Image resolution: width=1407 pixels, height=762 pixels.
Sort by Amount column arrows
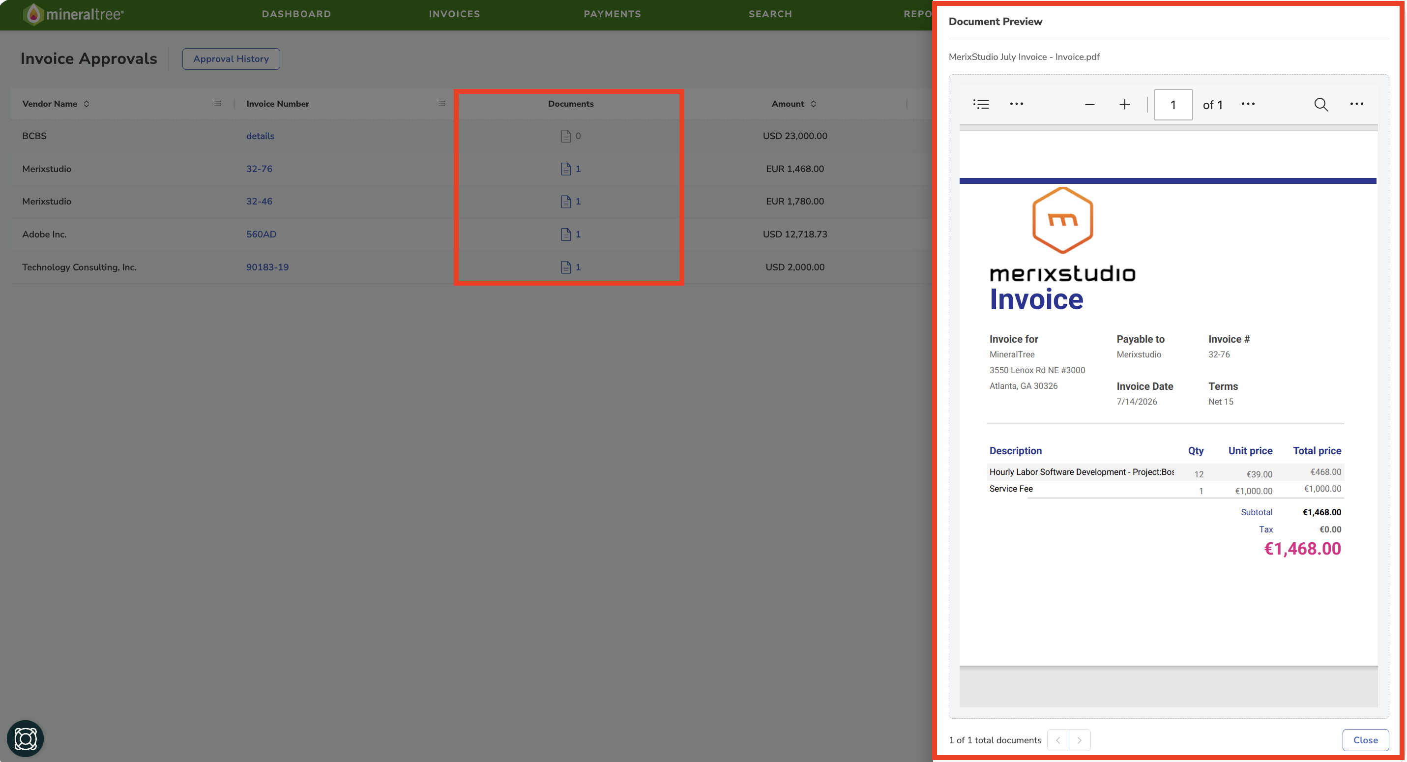813,104
